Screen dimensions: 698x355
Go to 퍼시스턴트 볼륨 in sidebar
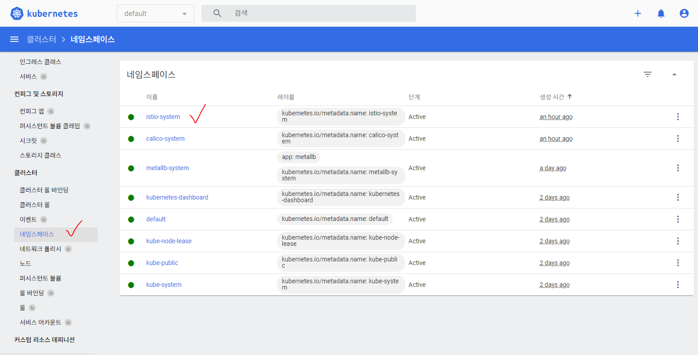(41, 278)
